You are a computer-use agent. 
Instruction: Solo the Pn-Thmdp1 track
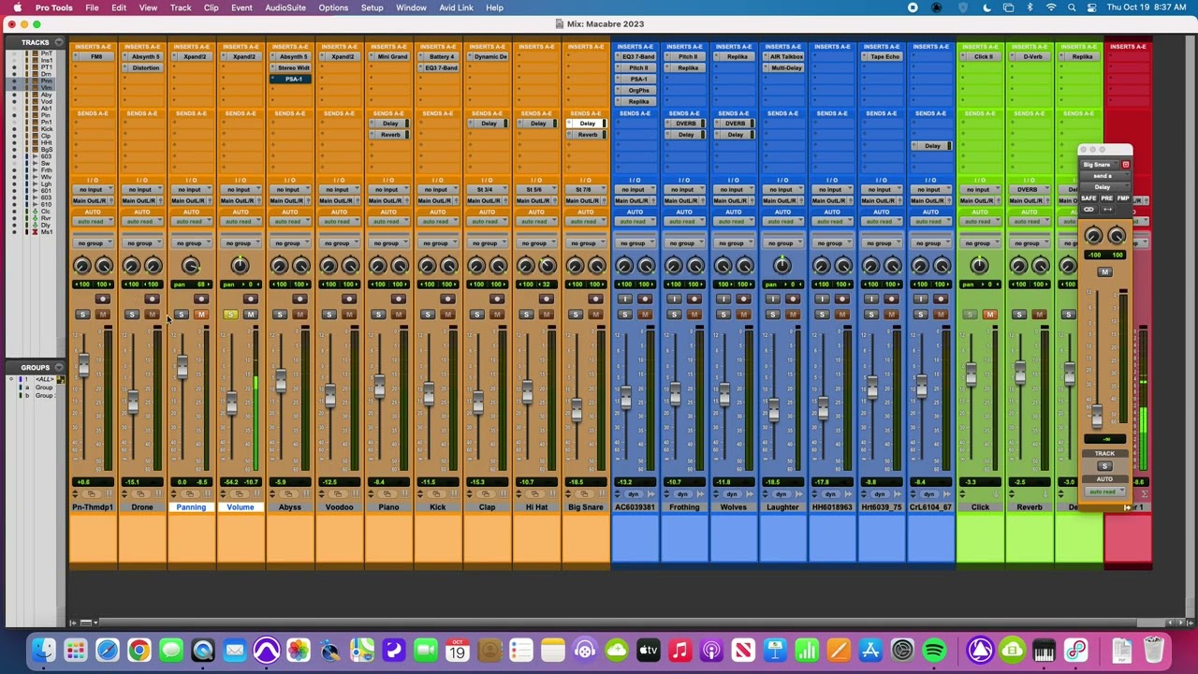point(82,315)
